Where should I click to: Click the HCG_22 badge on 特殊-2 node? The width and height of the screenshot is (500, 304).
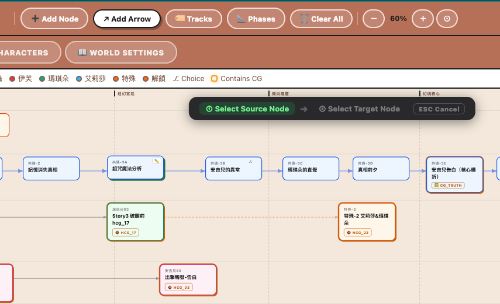tap(358, 232)
